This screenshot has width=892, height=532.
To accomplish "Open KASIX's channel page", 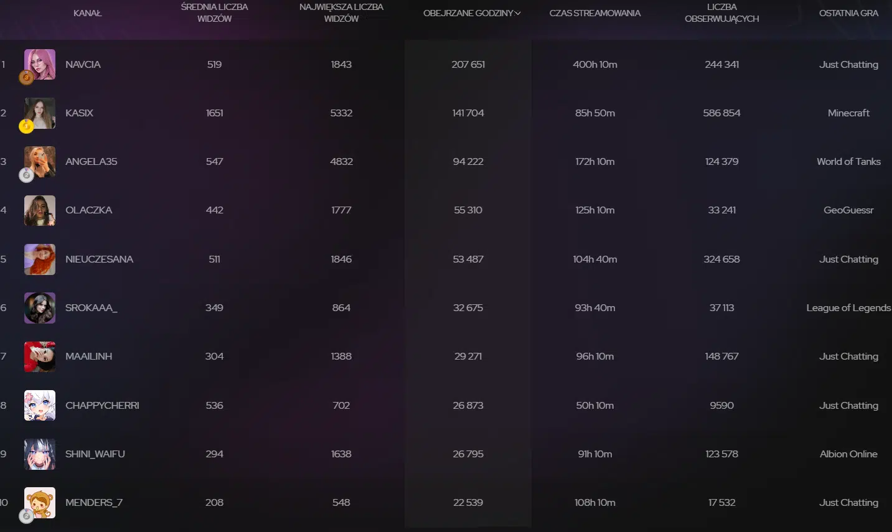I will pos(80,113).
